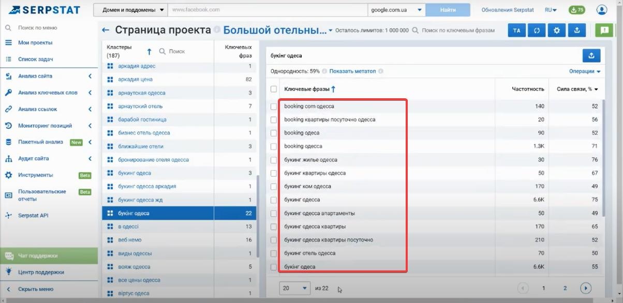The image size is (623, 303).
Task: Open the green feedback message button
Action: pyautogui.click(x=604, y=31)
